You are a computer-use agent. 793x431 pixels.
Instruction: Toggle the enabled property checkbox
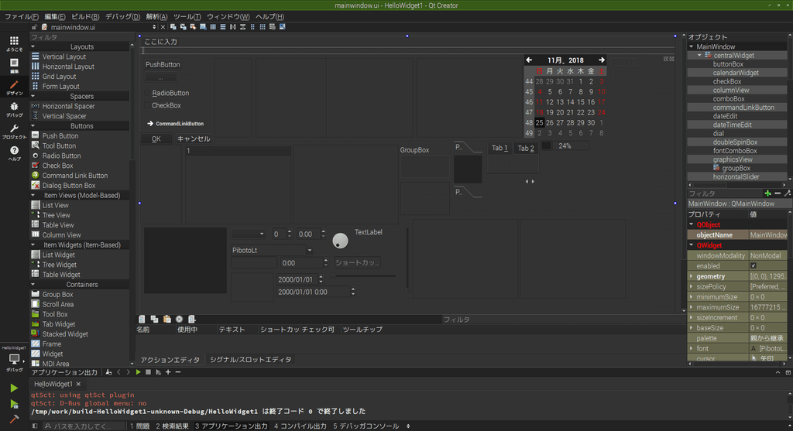pos(753,265)
